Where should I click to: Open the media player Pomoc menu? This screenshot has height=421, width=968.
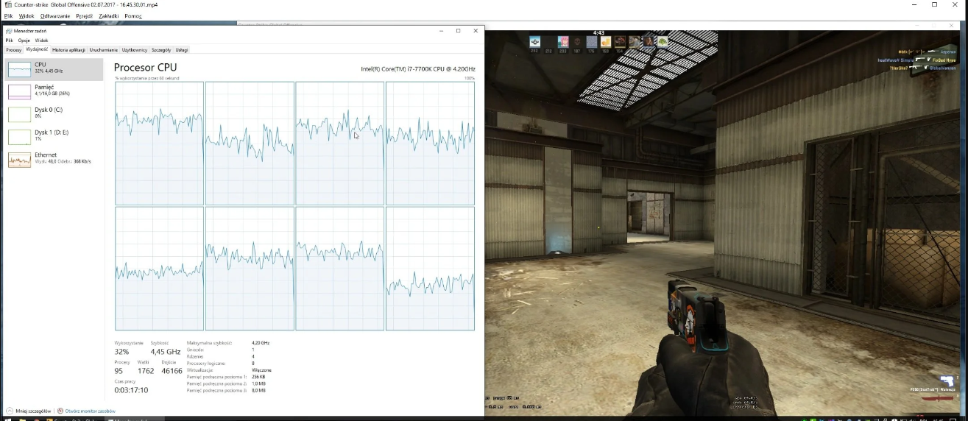coord(133,15)
